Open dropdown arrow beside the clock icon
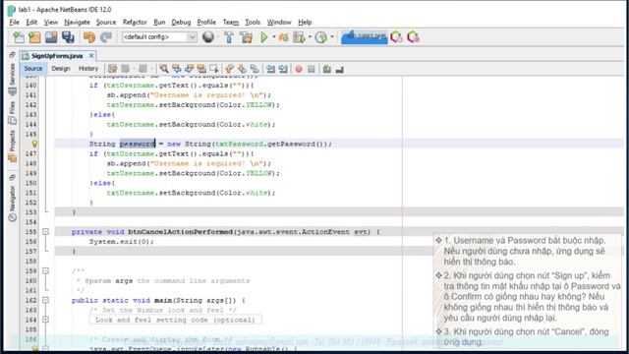Viewport: 629px width, 354px height. pyautogui.click(x=332, y=37)
